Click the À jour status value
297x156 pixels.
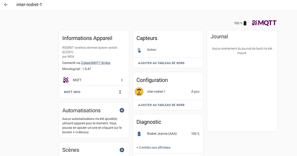(x=195, y=92)
